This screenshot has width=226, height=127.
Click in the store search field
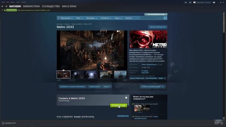pos(151,18)
